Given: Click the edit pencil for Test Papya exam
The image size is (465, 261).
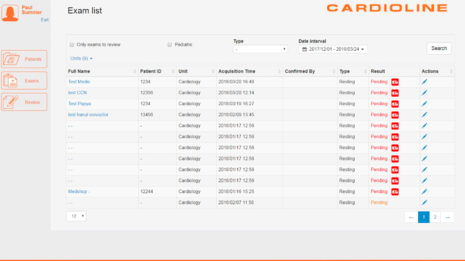Looking at the screenshot, I should click(x=424, y=104).
